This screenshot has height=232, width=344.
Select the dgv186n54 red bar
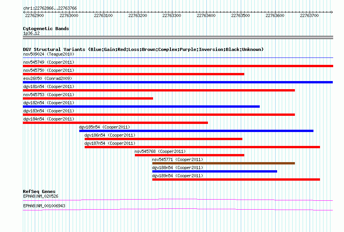click(163, 139)
